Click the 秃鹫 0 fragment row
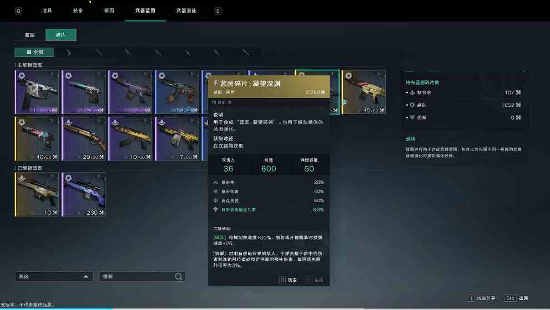The width and height of the screenshot is (550, 310). tap(463, 117)
